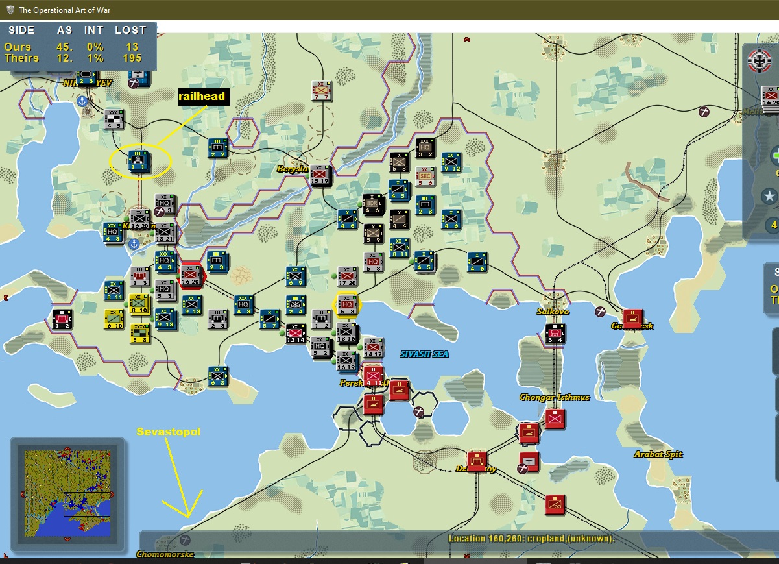Select the XX 14-17 division near Sivash
The image size is (779, 564).
pos(373,347)
